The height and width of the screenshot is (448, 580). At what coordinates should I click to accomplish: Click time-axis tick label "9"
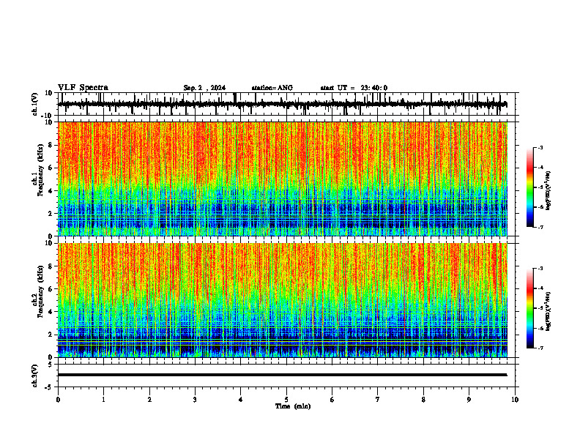click(469, 400)
